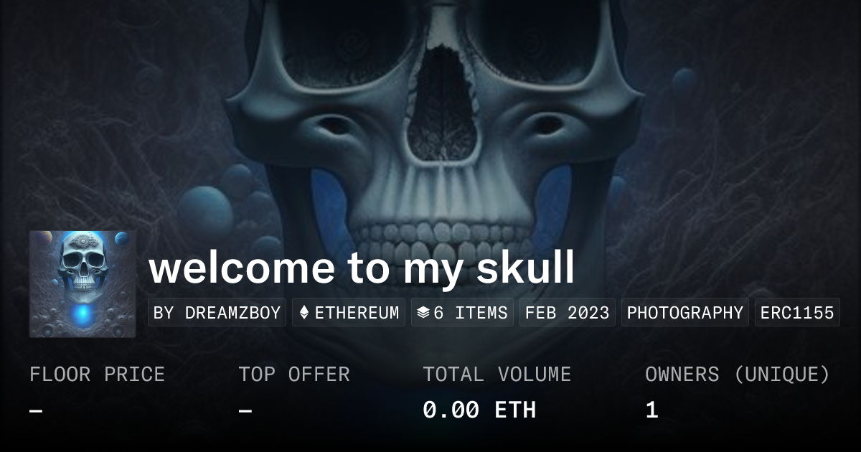This screenshot has width=861, height=452.
Task: Select the OWNERS (UNIQUE) label
Action: (x=738, y=375)
